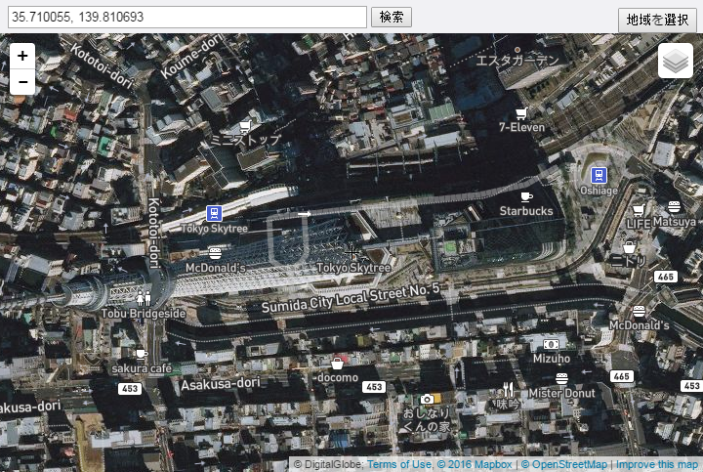Click the Mister Donut burger icon
The width and height of the screenshot is (703, 472).
pos(561,379)
